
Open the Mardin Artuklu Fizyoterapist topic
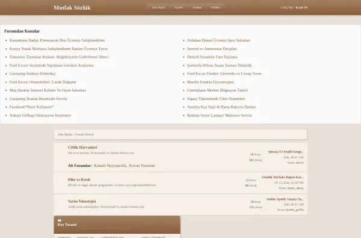(x=210, y=82)
